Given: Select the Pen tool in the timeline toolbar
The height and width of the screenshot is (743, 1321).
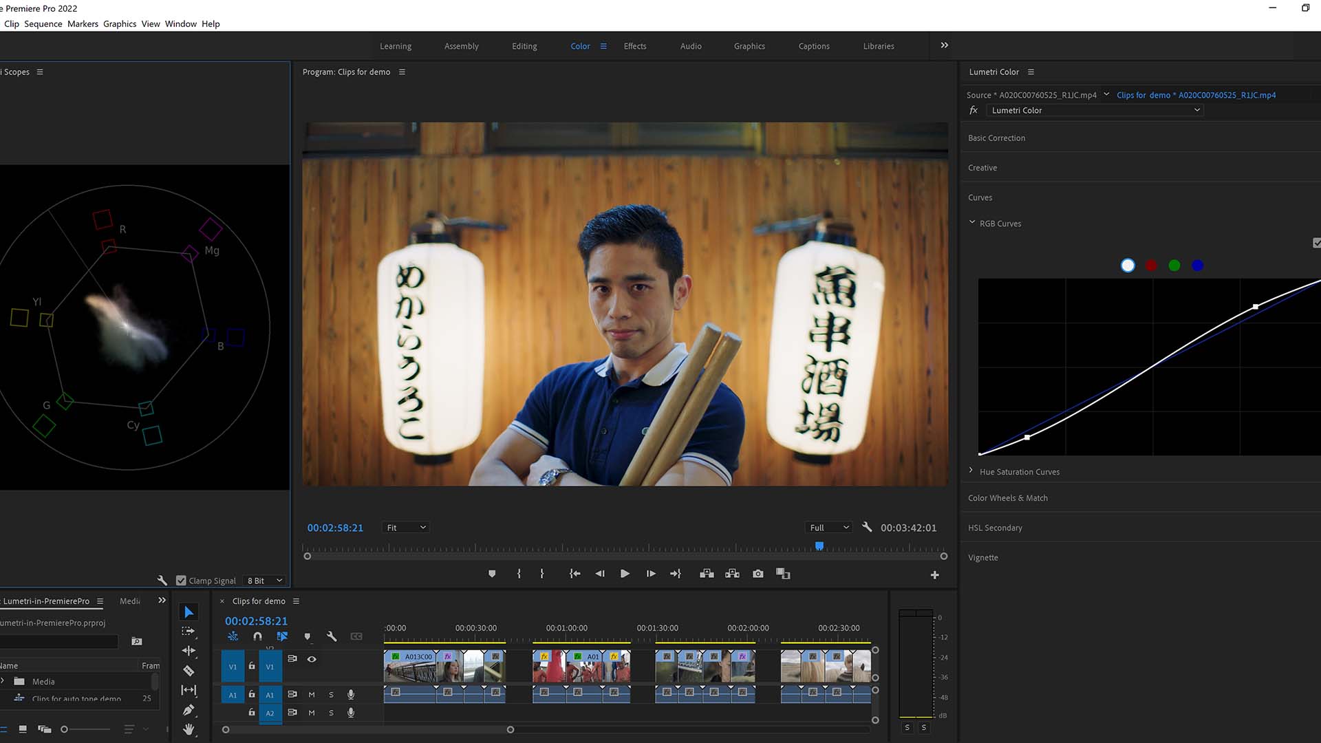Looking at the screenshot, I should pyautogui.click(x=189, y=709).
